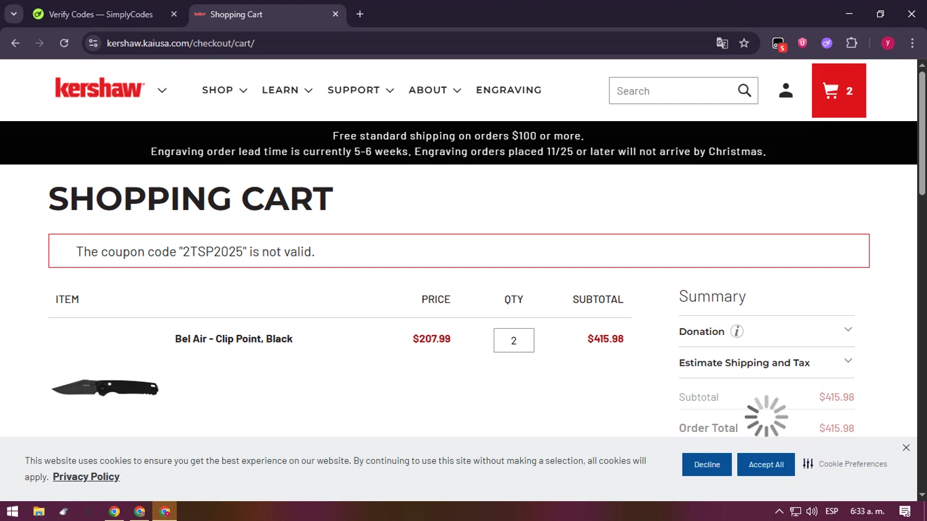Decline cookies
This screenshot has height=521, width=927.
[707, 465]
